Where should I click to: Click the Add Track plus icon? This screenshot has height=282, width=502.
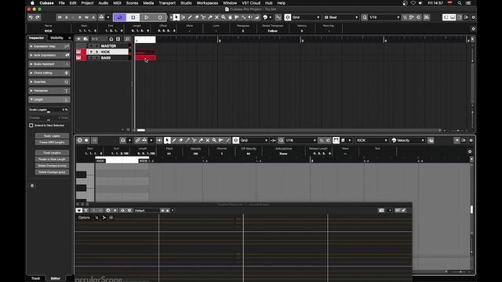click(x=78, y=39)
